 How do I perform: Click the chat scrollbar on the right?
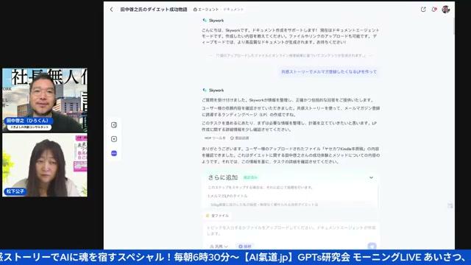coord(453,27)
